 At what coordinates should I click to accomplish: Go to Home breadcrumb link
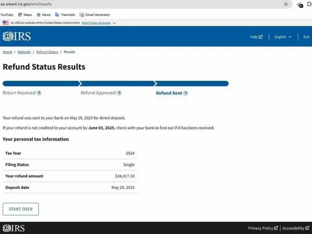coord(7,52)
